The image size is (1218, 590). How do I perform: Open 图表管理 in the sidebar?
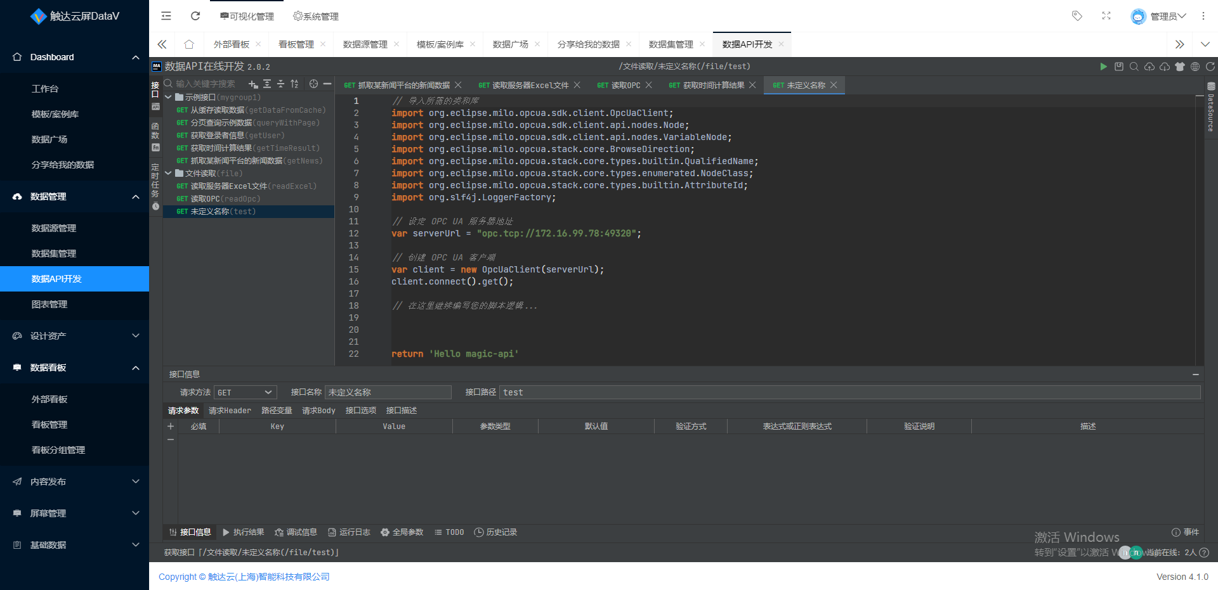coord(49,304)
